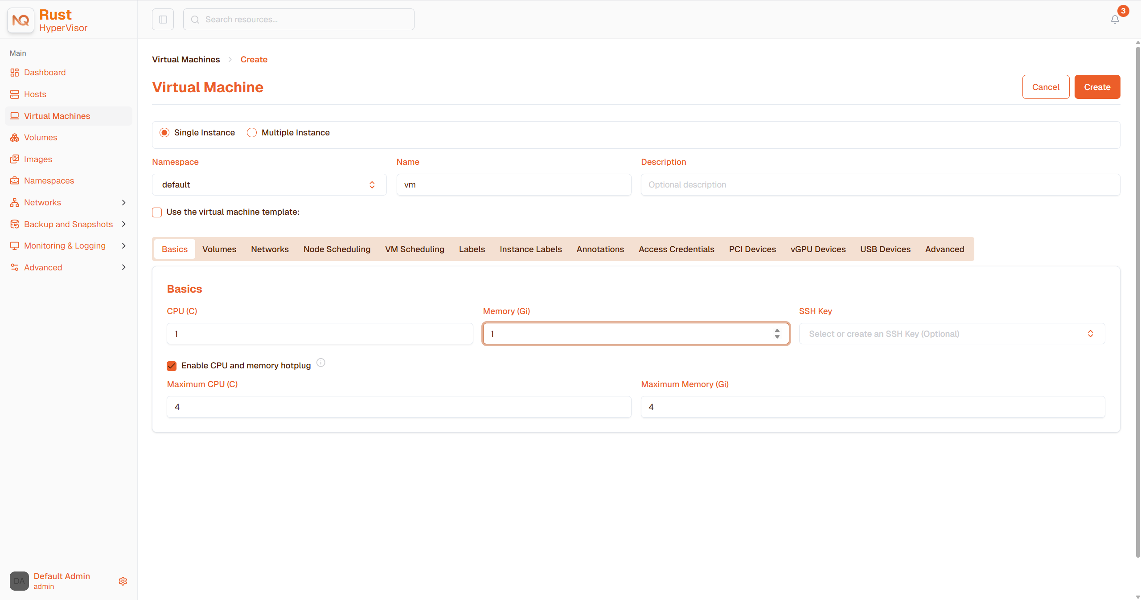Toggle the sidebar panel icon
Image resolution: width=1141 pixels, height=600 pixels.
point(163,20)
